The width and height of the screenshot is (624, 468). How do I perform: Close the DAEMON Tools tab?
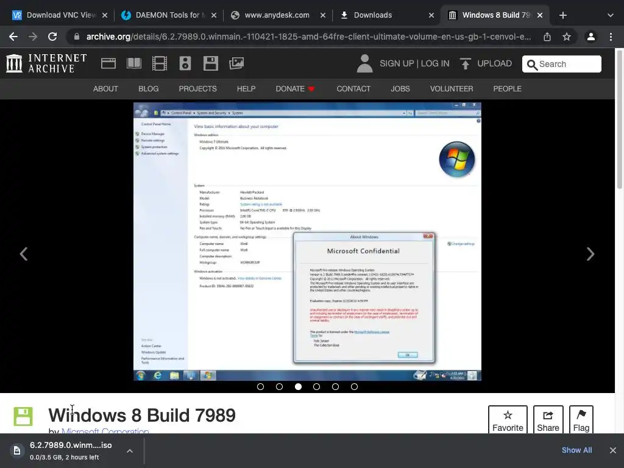214,15
